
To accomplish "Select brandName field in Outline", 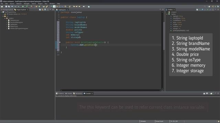I will point(179,18).
